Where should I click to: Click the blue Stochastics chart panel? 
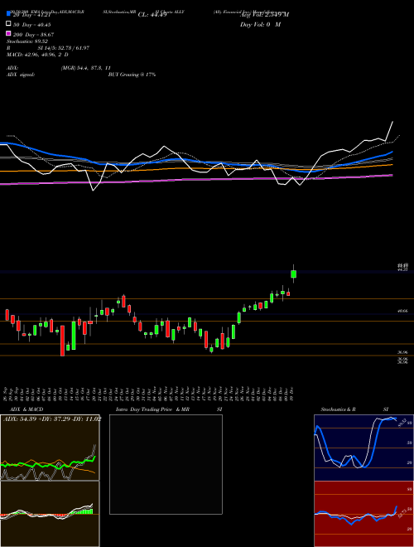click(x=363, y=448)
